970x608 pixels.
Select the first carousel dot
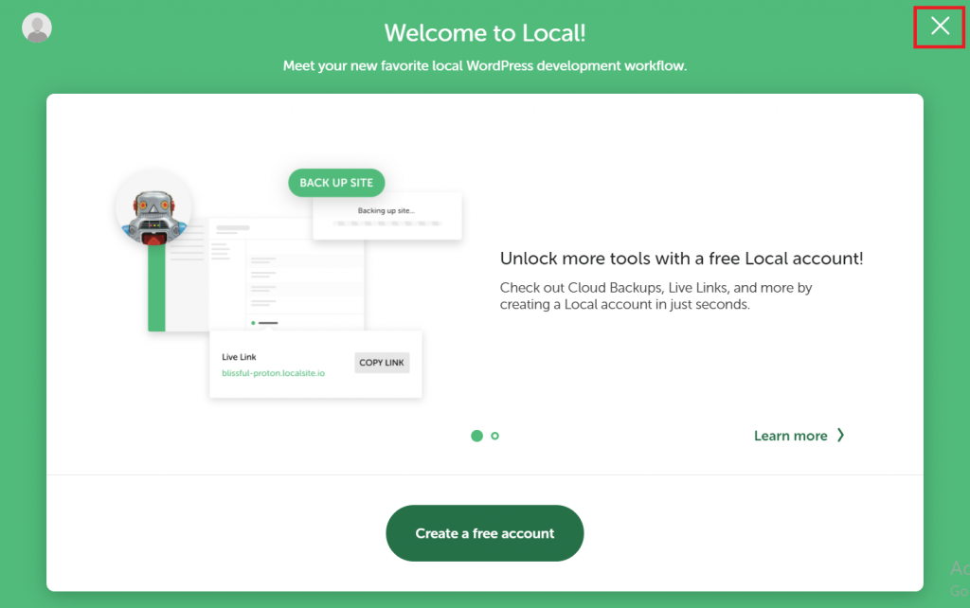click(x=476, y=436)
